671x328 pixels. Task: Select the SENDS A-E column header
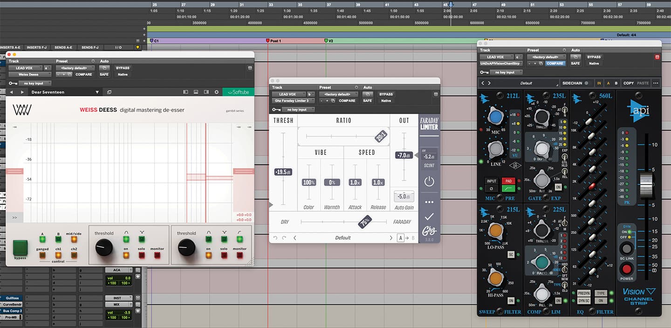point(64,47)
